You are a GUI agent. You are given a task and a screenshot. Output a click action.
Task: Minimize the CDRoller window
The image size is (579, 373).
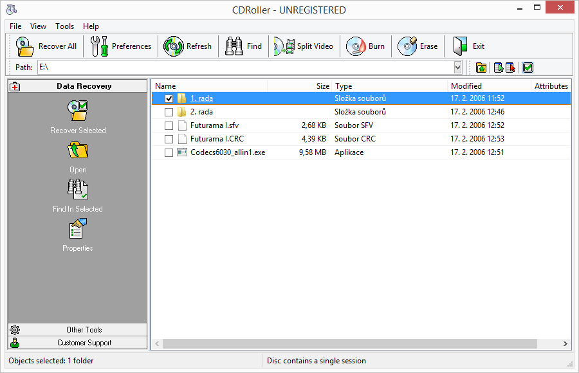tap(520, 8)
